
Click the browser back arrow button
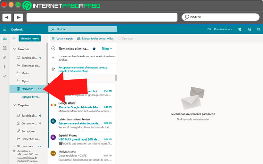[7, 17]
